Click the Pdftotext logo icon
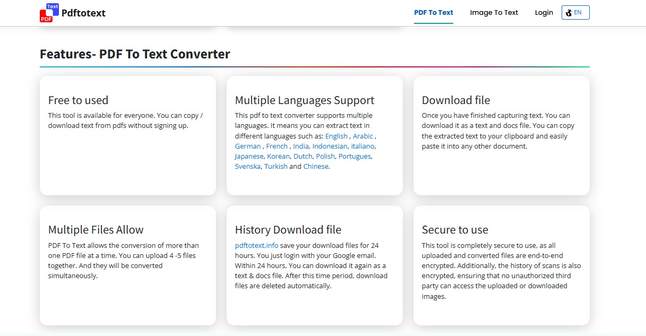Image resolution: width=646 pixels, height=336 pixels. pyautogui.click(x=49, y=13)
